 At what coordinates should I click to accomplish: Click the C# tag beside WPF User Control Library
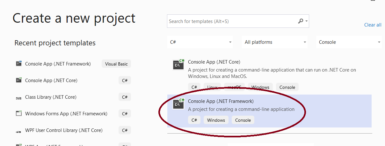point(125,130)
